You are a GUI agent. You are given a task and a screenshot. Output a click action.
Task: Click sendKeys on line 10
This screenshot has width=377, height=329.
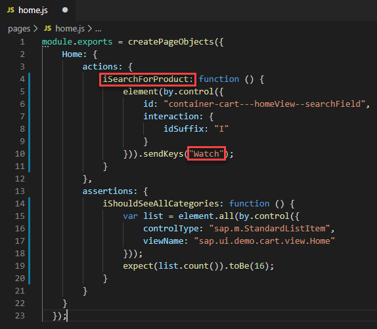[x=164, y=154]
